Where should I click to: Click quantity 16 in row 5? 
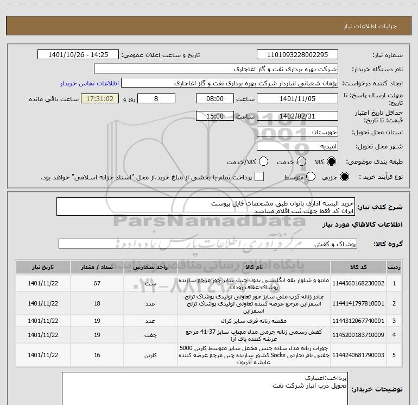click(x=97, y=355)
